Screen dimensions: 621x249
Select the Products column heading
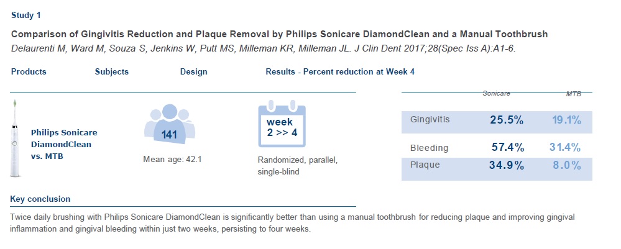[x=29, y=71]
